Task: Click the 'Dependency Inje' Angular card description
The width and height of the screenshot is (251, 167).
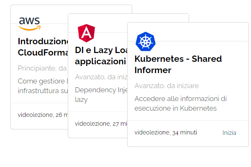Action: point(101,95)
